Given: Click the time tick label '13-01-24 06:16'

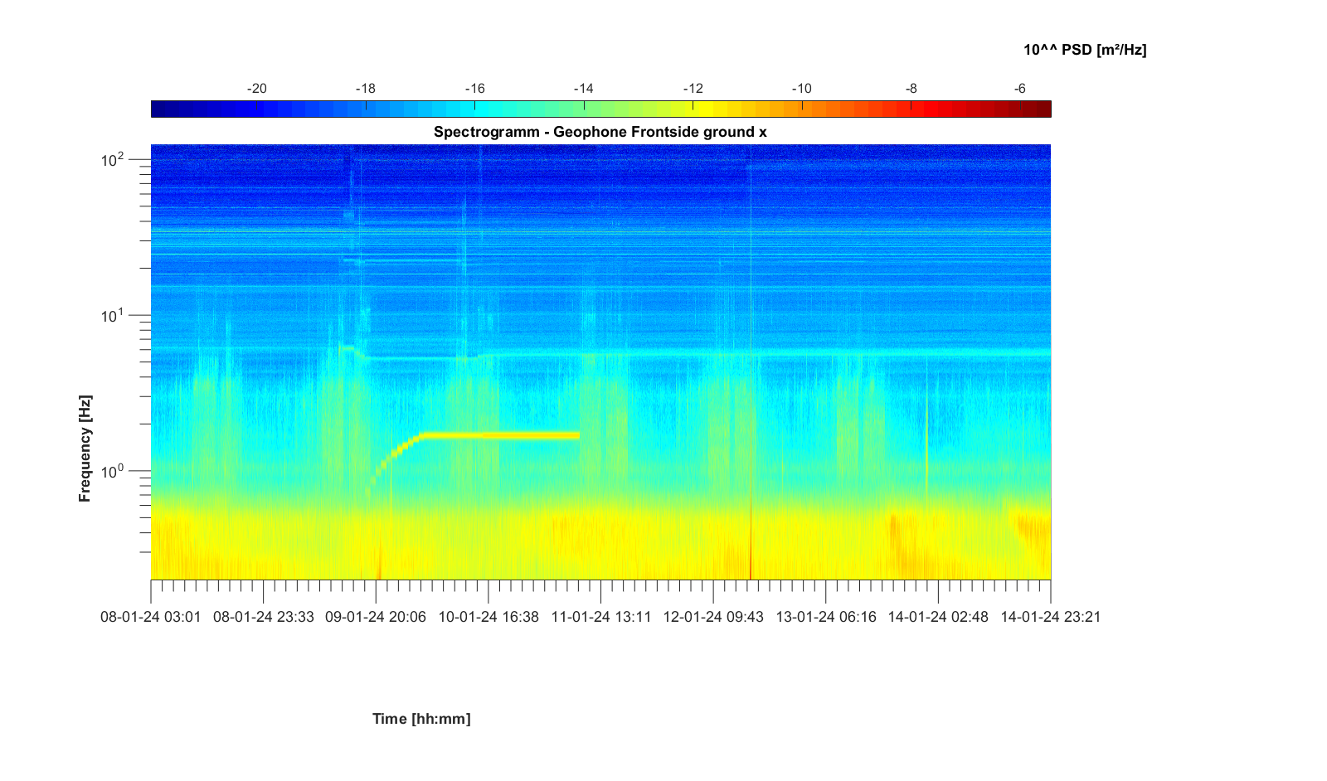Looking at the screenshot, I should pyautogui.click(x=826, y=617).
